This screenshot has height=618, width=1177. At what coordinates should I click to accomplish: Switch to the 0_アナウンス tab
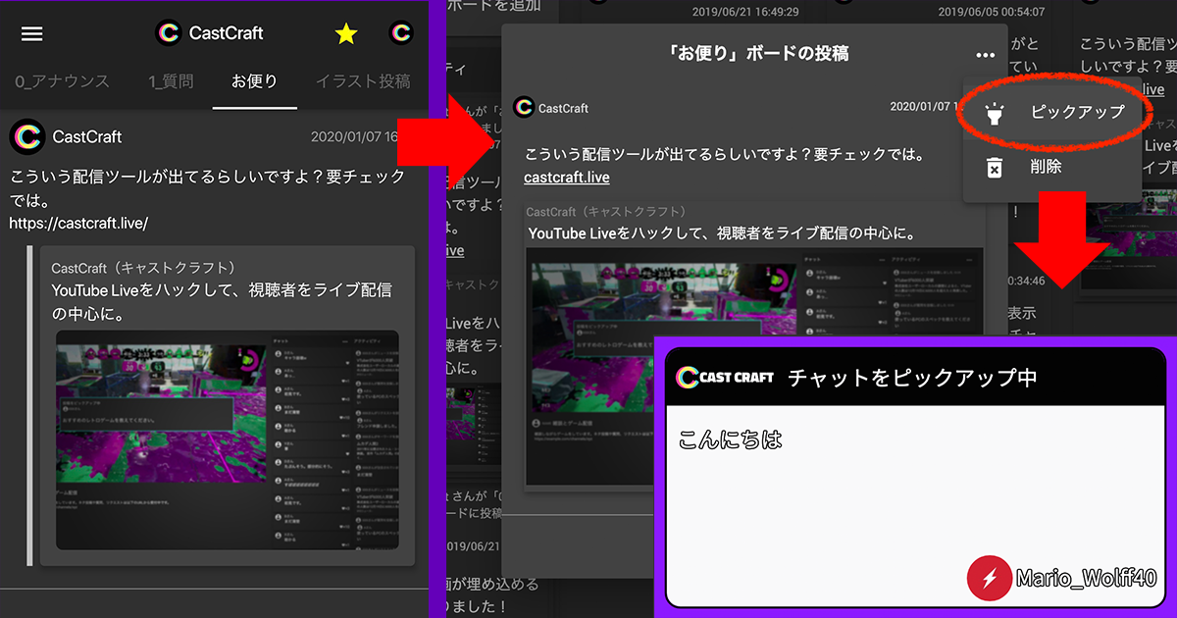click(62, 81)
